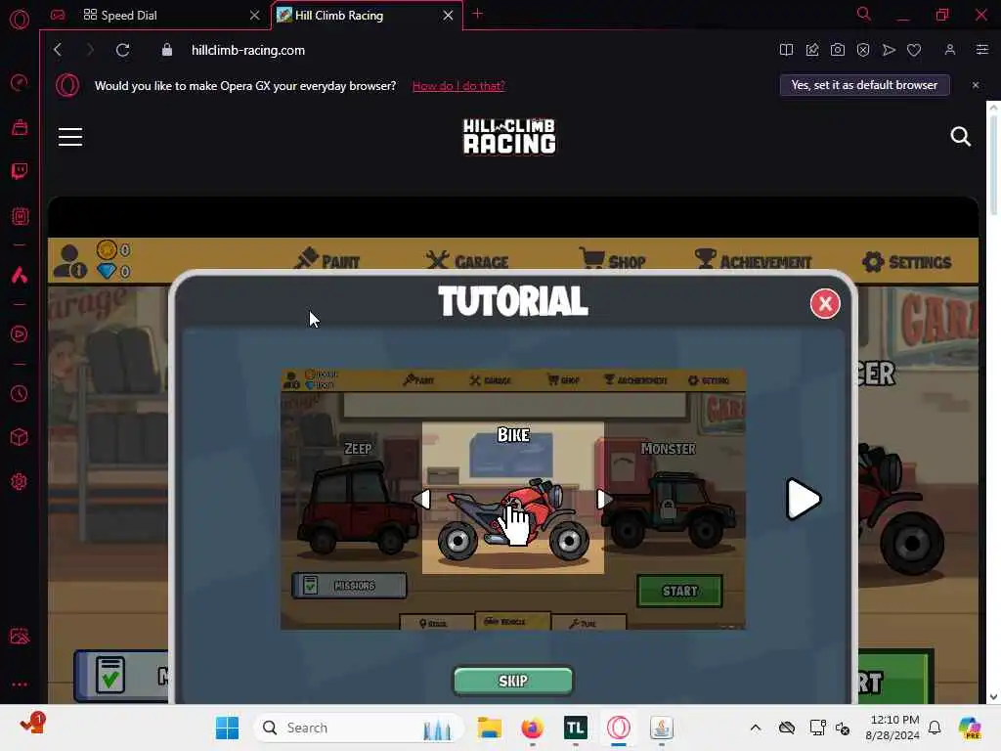The height and width of the screenshot is (751, 1001).
Task: Open the reader mode book icon
Action: 786,50
